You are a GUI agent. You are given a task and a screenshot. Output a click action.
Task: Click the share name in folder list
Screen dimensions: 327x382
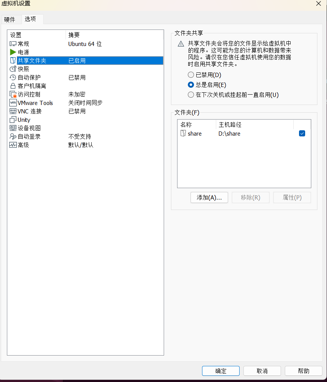pyautogui.click(x=195, y=133)
